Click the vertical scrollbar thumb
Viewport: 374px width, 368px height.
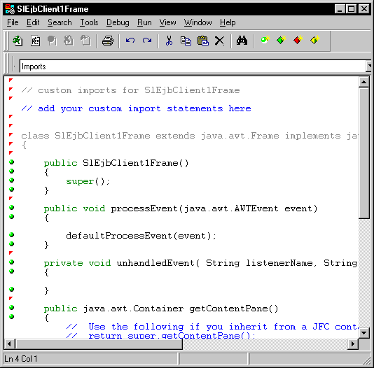364,153
